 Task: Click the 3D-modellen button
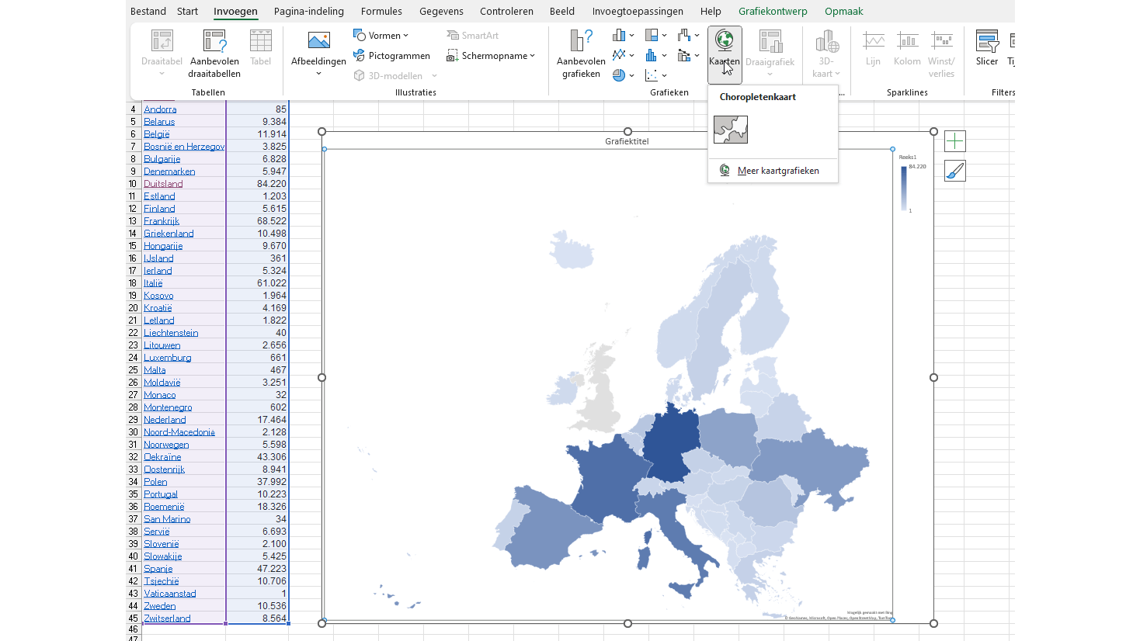click(388, 75)
